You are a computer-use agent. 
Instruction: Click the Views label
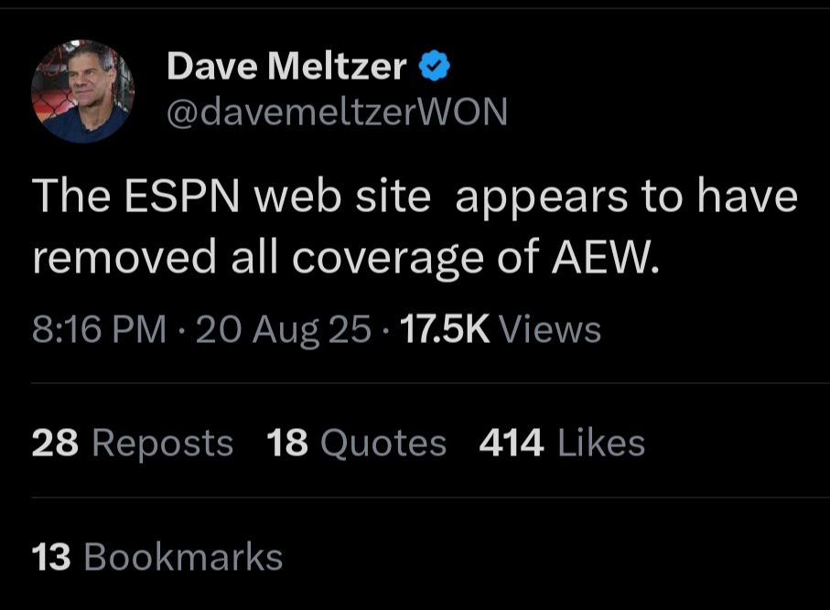point(551,329)
